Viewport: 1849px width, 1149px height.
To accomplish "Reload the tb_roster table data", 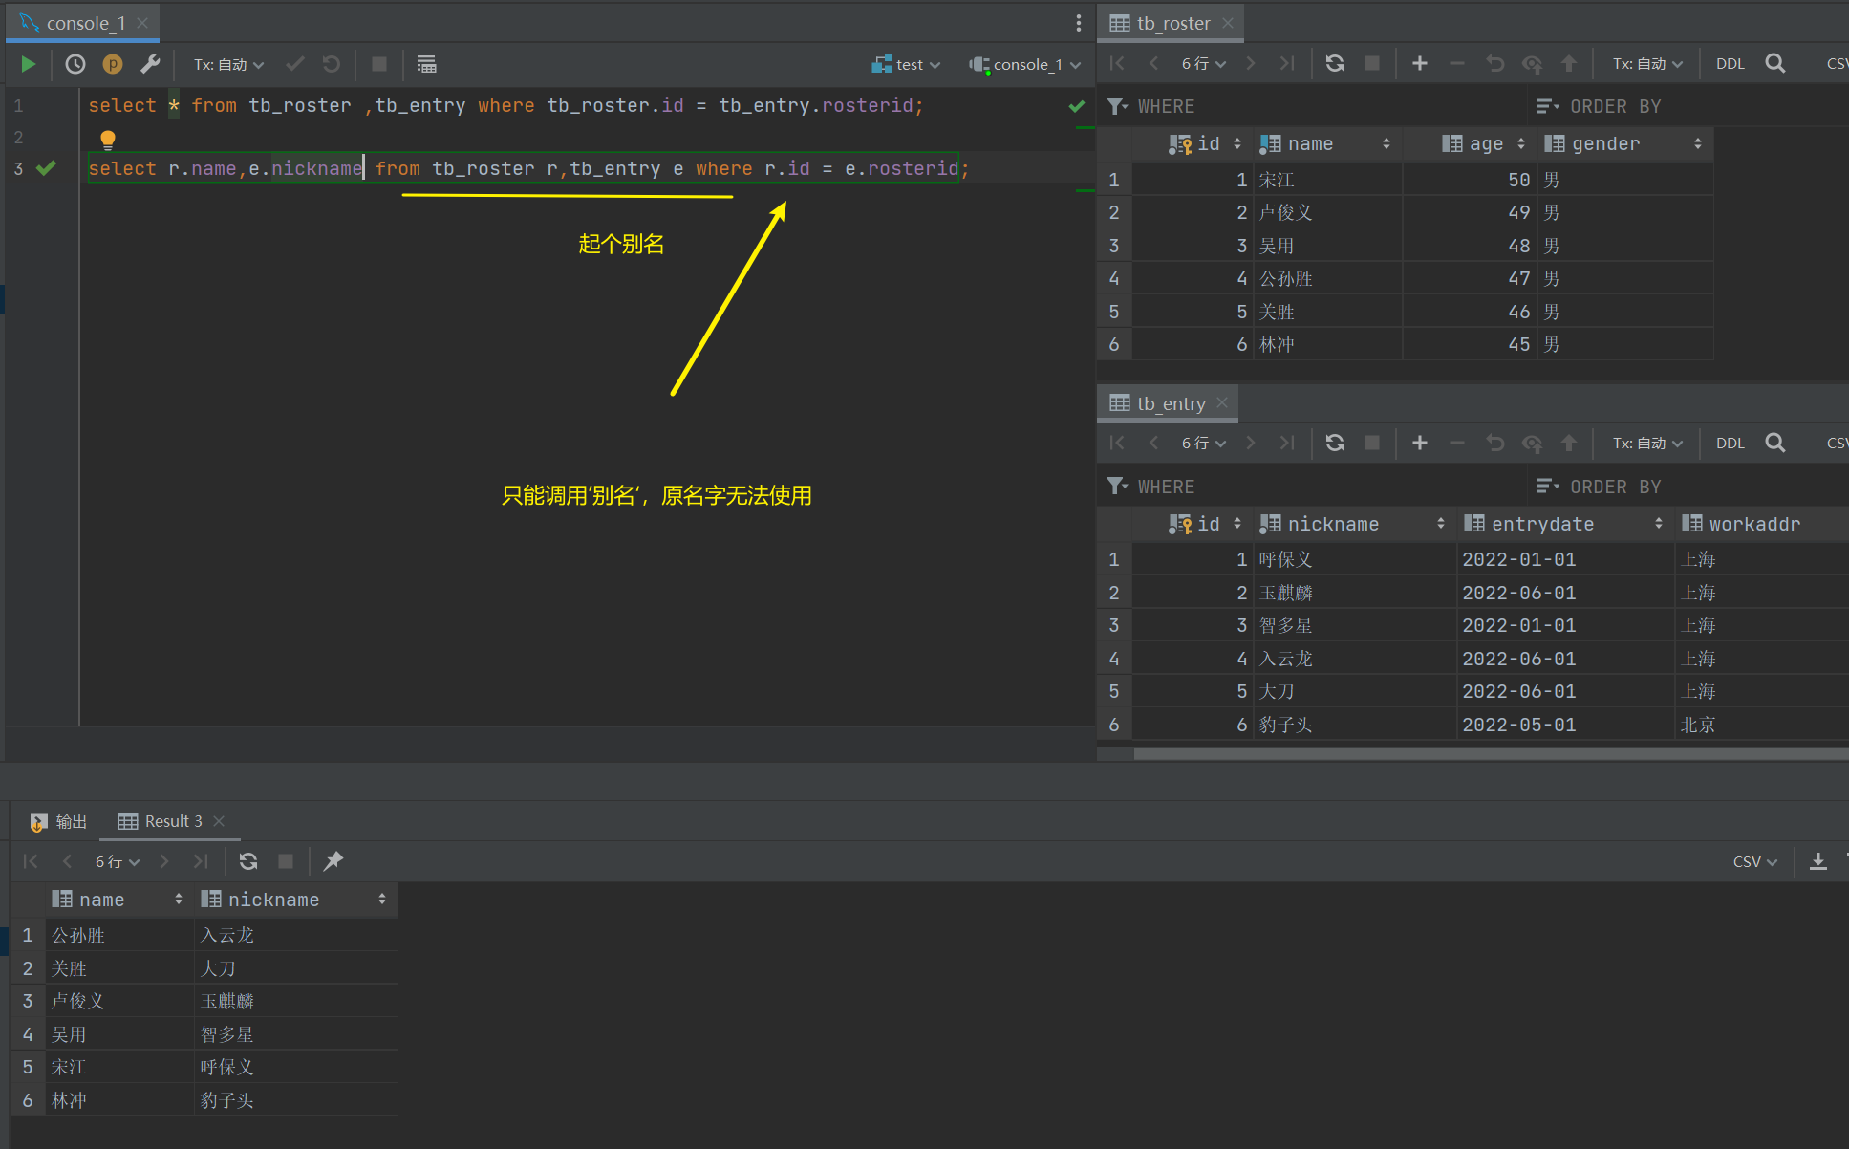I will tap(1335, 63).
